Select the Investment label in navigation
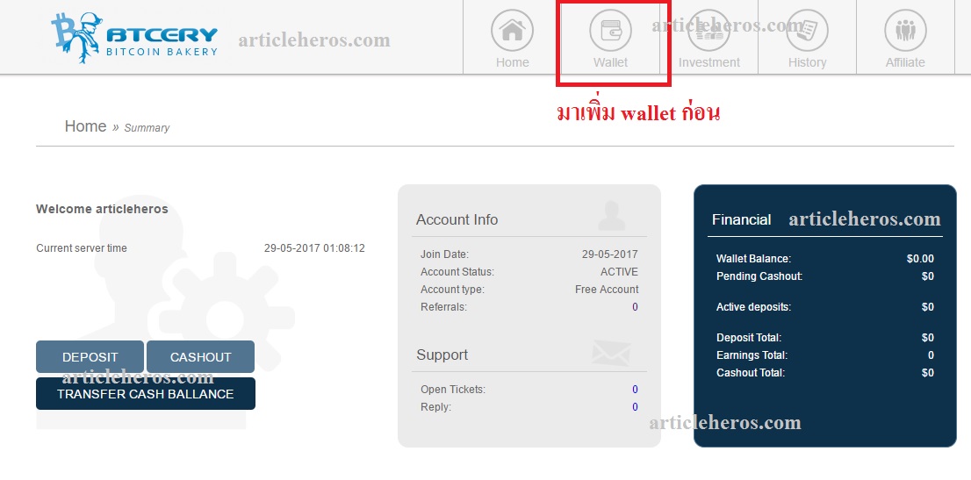The image size is (971, 480). 709,62
